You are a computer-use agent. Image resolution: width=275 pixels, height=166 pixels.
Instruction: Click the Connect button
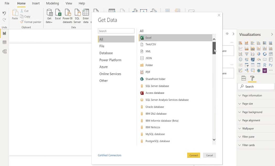click(x=194, y=155)
